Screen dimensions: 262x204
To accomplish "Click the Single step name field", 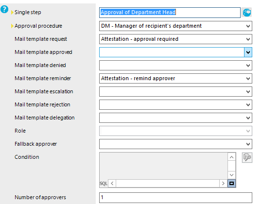I will [x=170, y=13].
